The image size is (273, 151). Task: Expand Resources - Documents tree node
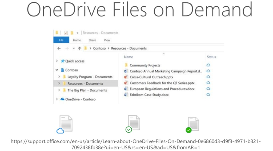pyautogui.click(x=59, y=83)
